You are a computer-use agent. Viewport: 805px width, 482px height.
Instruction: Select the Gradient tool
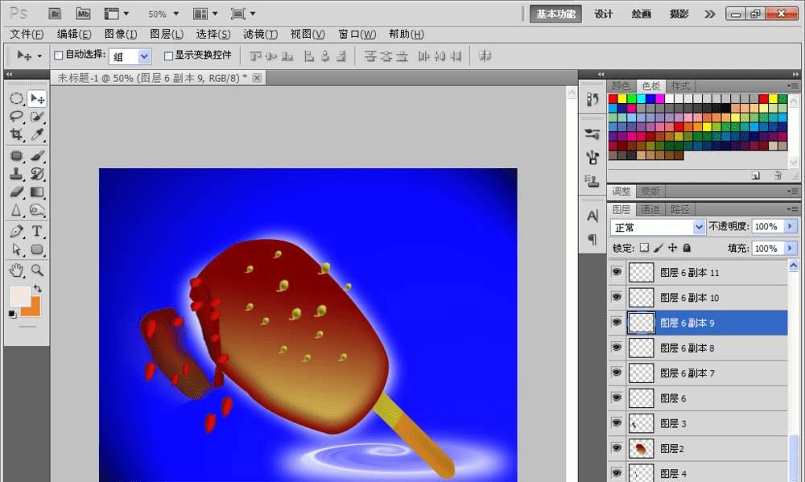pyautogui.click(x=37, y=192)
